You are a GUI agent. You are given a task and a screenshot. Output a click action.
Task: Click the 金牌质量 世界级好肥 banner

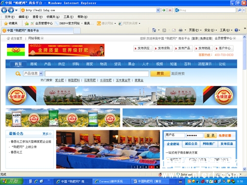pos(66,50)
